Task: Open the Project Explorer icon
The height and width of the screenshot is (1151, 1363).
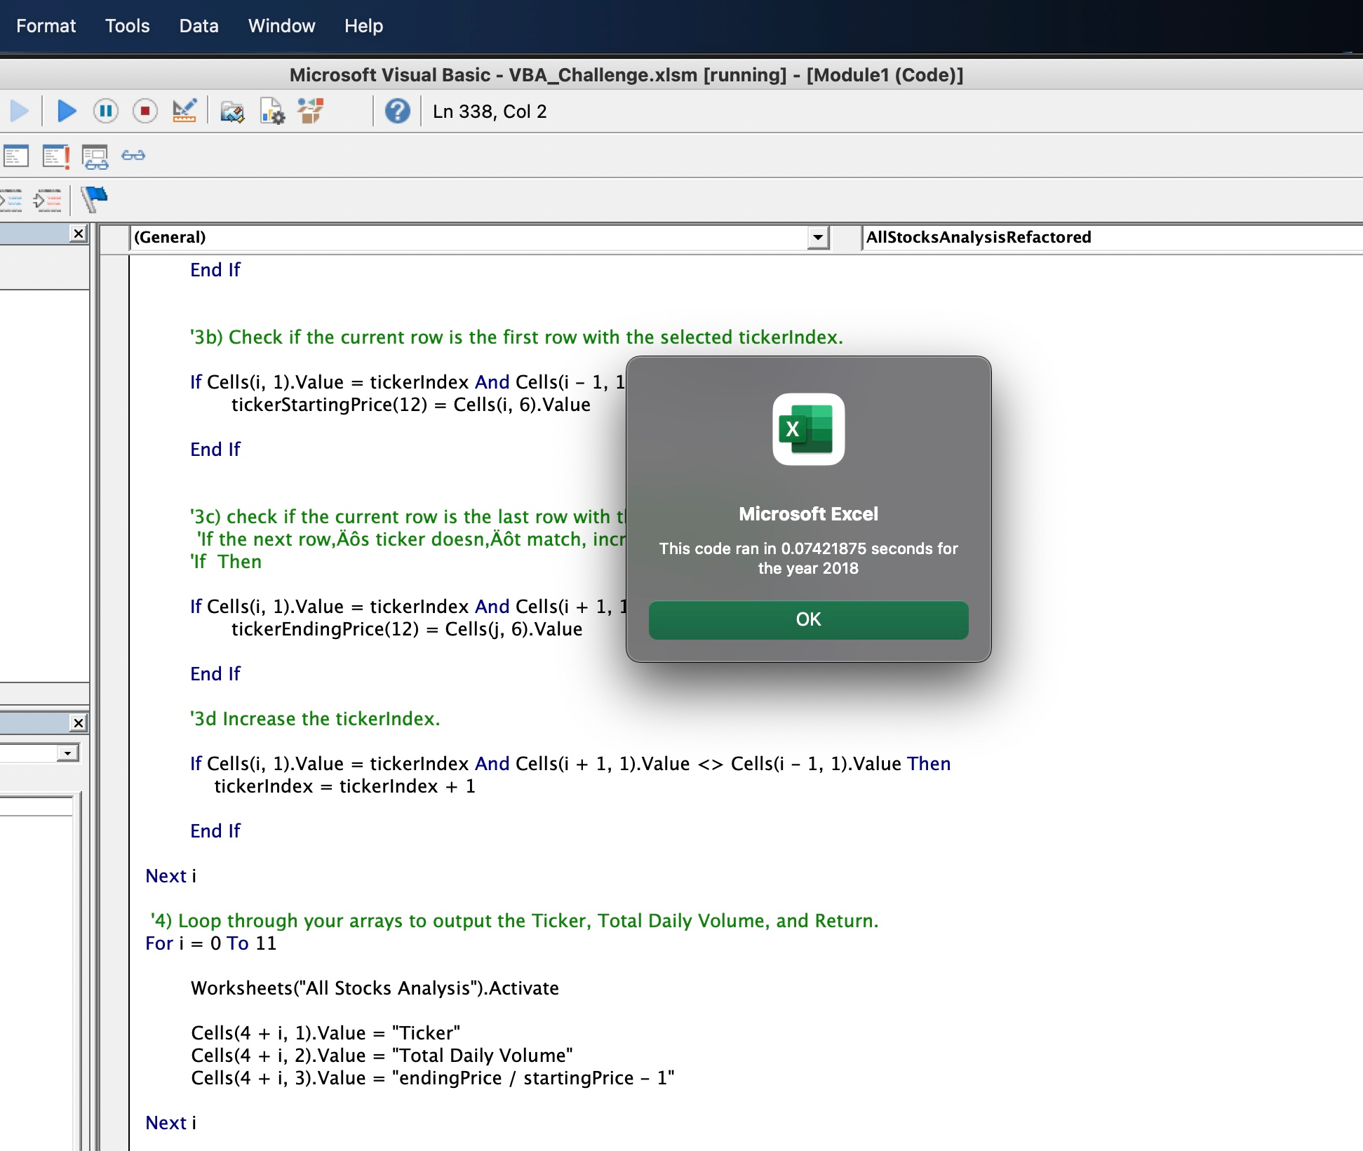Action: 232,112
